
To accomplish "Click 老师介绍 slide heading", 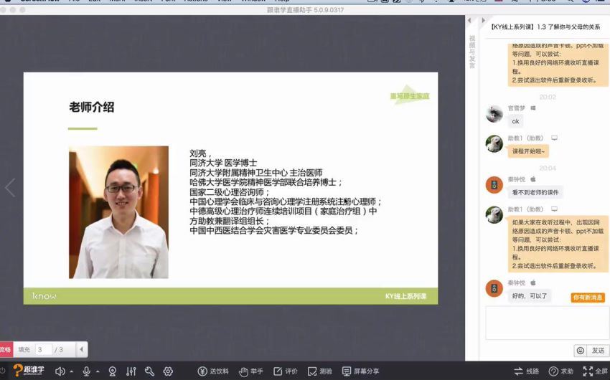I will [x=91, y=107].
